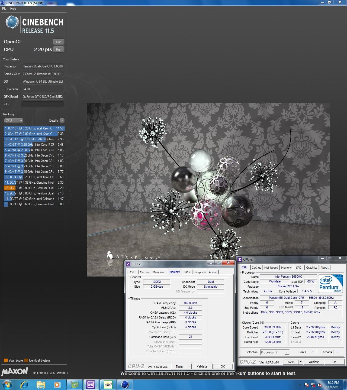Open the Tools dropdown arrow in processor CPU-Z window
This screenshot has height=390, width=347.
(301, 362)
